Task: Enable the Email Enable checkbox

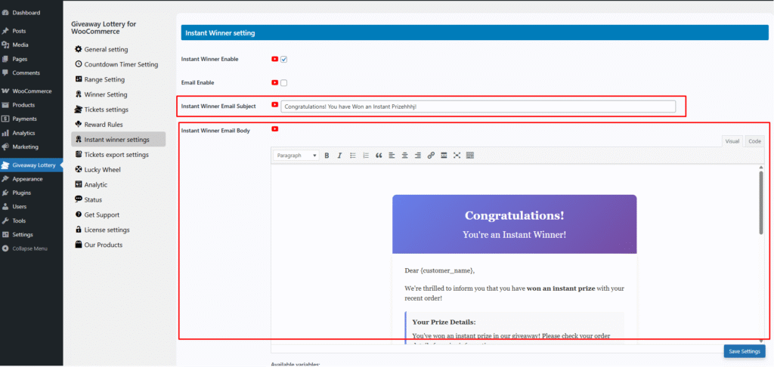Action: coord(284,82)
